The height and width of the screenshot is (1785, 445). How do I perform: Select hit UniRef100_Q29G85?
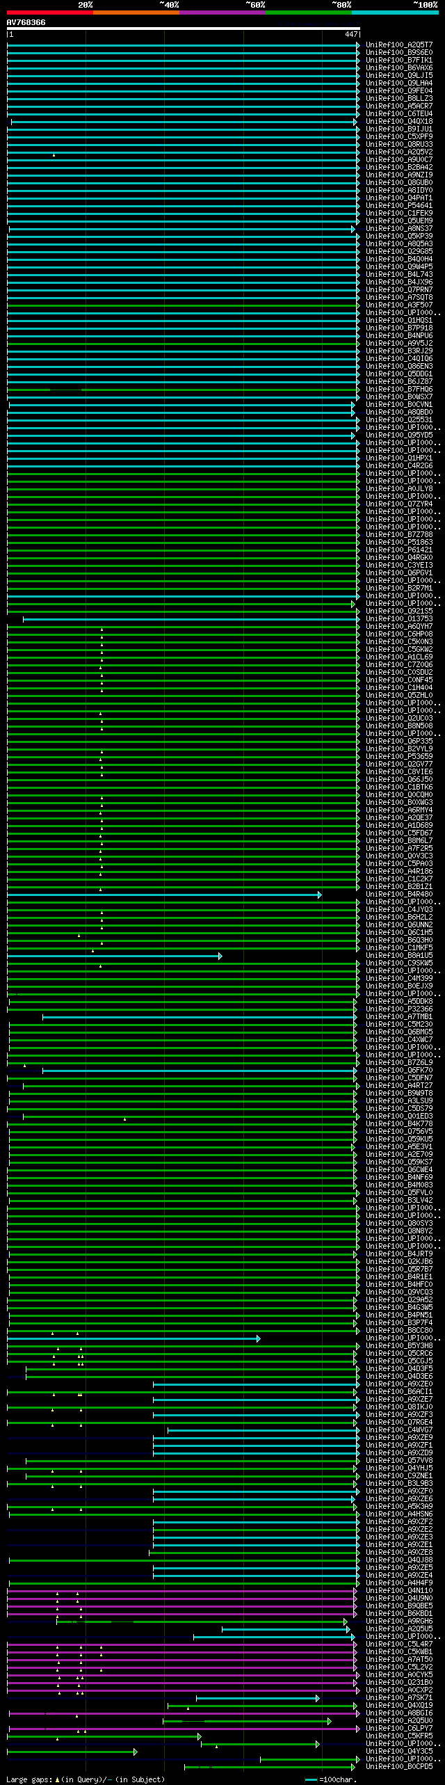click(x=399, y=252)
